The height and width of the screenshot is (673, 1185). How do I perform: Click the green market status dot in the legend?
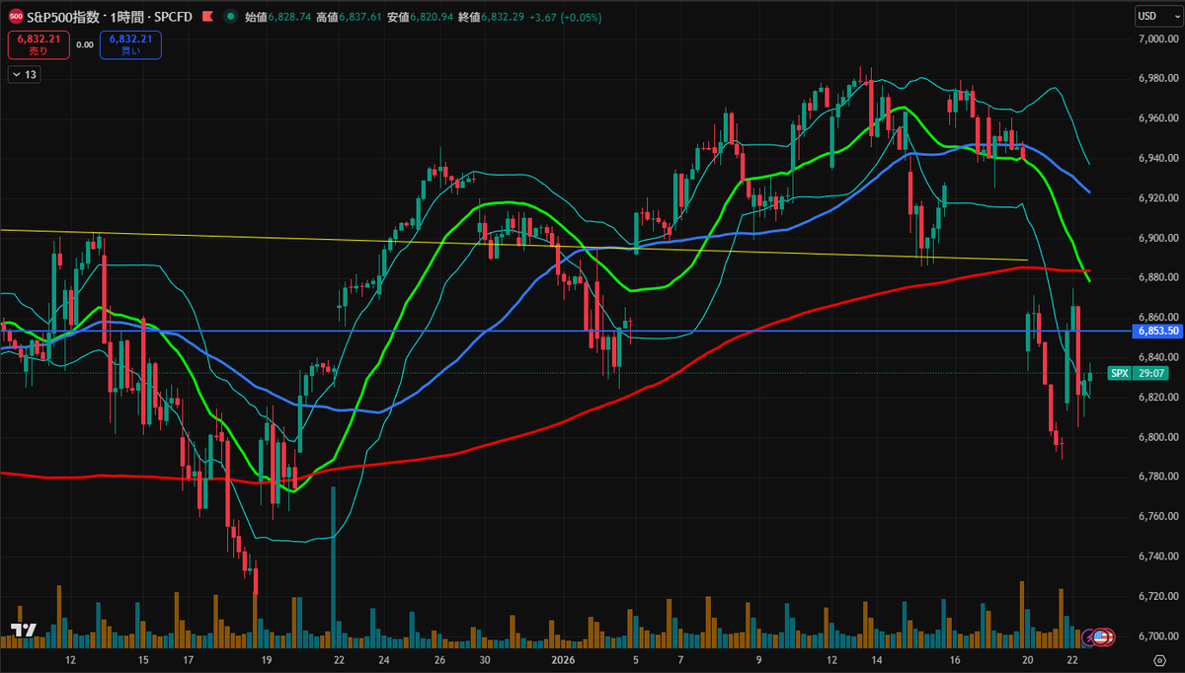(231, 16)
